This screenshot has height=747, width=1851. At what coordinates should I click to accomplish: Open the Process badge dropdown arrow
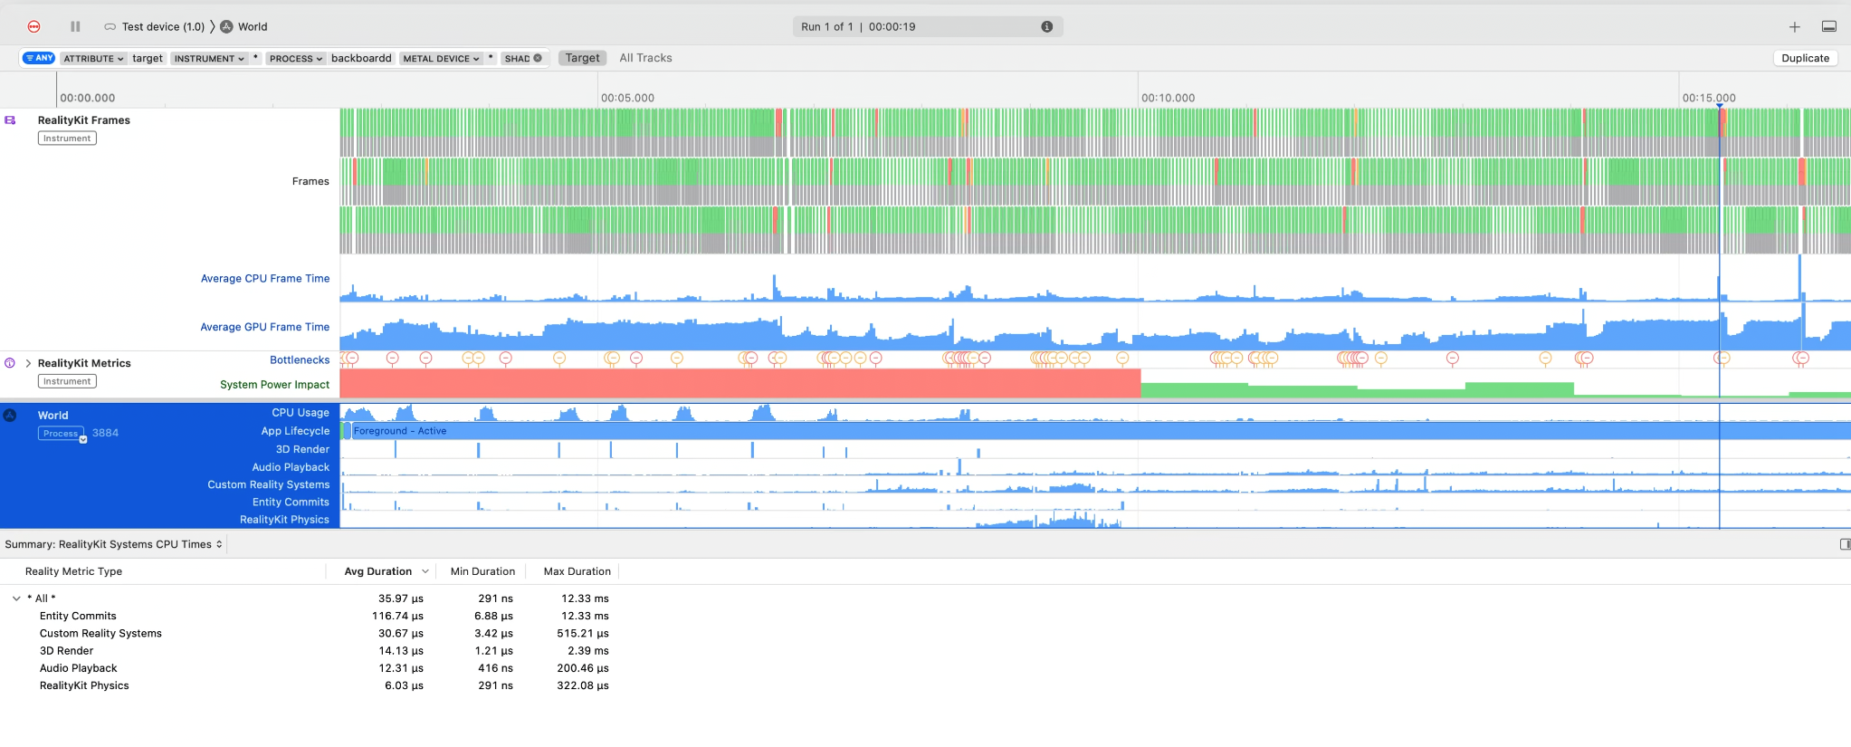(83, 439)
